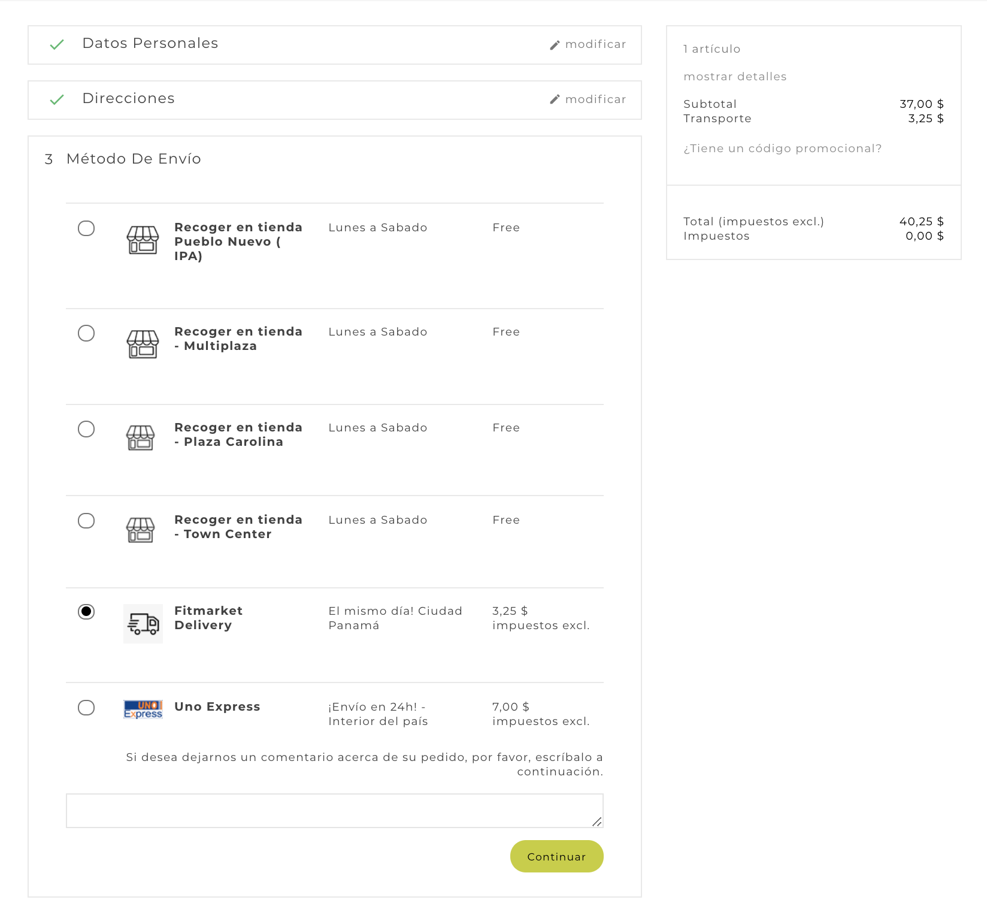The width and height of the screenshot is (987, 912).
Task: Click the Fitmarket Delivery truck icon
Action: tap(143, 624)
